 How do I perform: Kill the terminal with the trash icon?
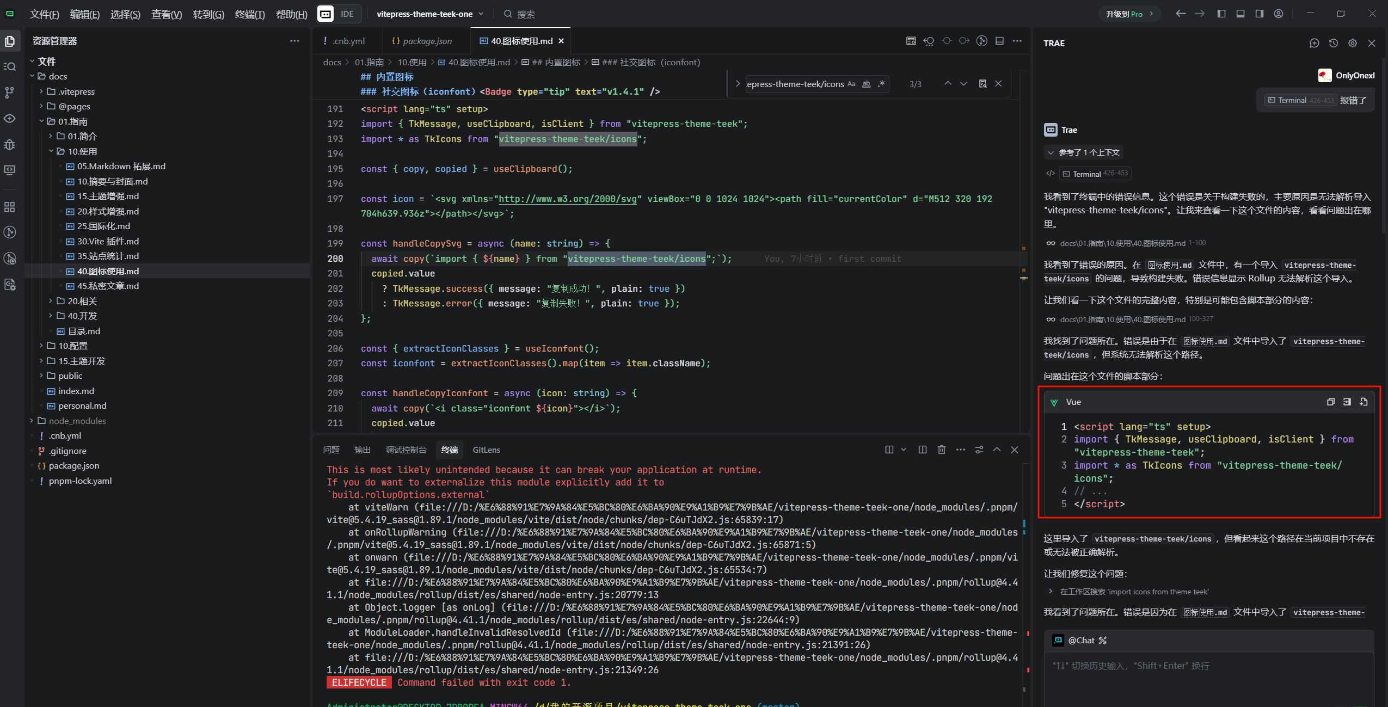click(x=942, y=450)
